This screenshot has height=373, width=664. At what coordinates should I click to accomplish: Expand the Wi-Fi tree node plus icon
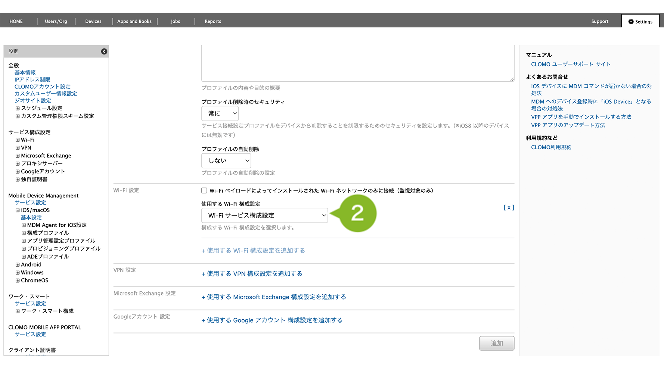point(18,140)
